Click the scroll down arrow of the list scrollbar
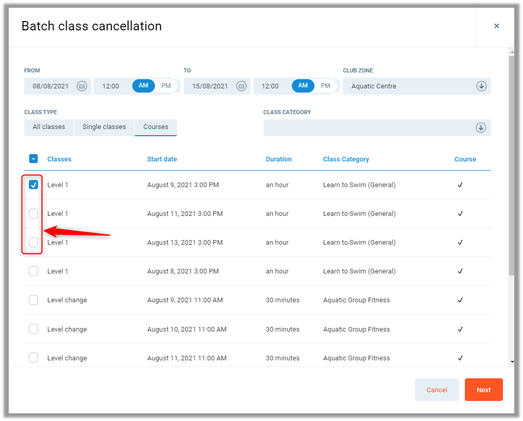This screenshot has width=523, height=421. [512, 362]
